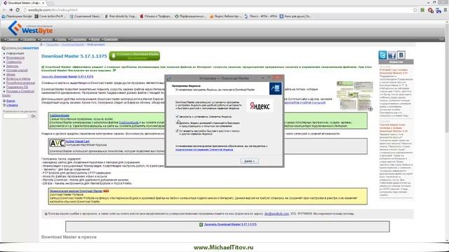This screenshot has width=449, height=252.
Task: Open the Active Visual Cart link
Action: tap(78, 141)
